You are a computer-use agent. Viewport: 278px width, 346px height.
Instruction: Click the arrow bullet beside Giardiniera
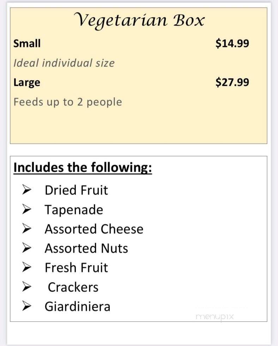point(27,306)
